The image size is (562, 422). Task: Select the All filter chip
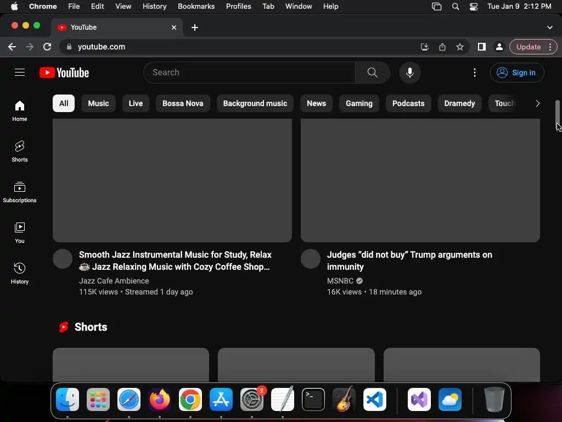64,103
